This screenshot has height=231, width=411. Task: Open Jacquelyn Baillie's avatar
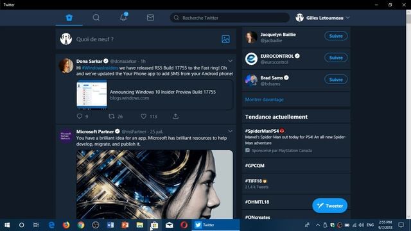tap(251, 37)
